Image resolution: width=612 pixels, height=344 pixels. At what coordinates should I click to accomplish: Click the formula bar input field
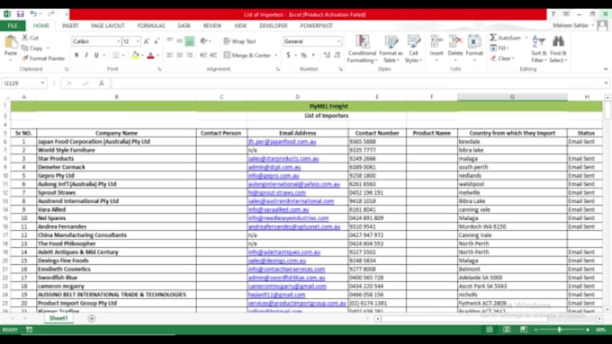[x=357, y=83]
